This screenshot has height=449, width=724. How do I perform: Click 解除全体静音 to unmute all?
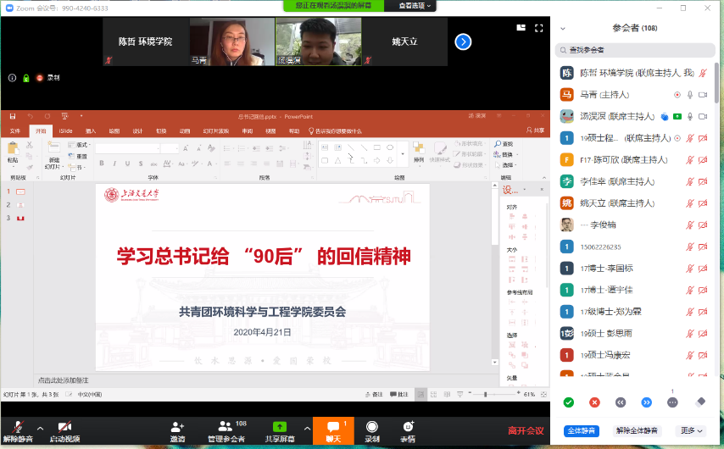(636, 430)
